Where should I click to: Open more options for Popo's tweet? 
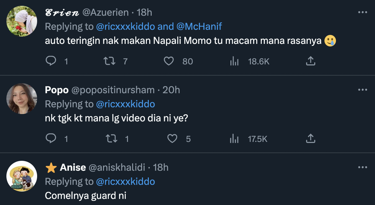[362, 90]
